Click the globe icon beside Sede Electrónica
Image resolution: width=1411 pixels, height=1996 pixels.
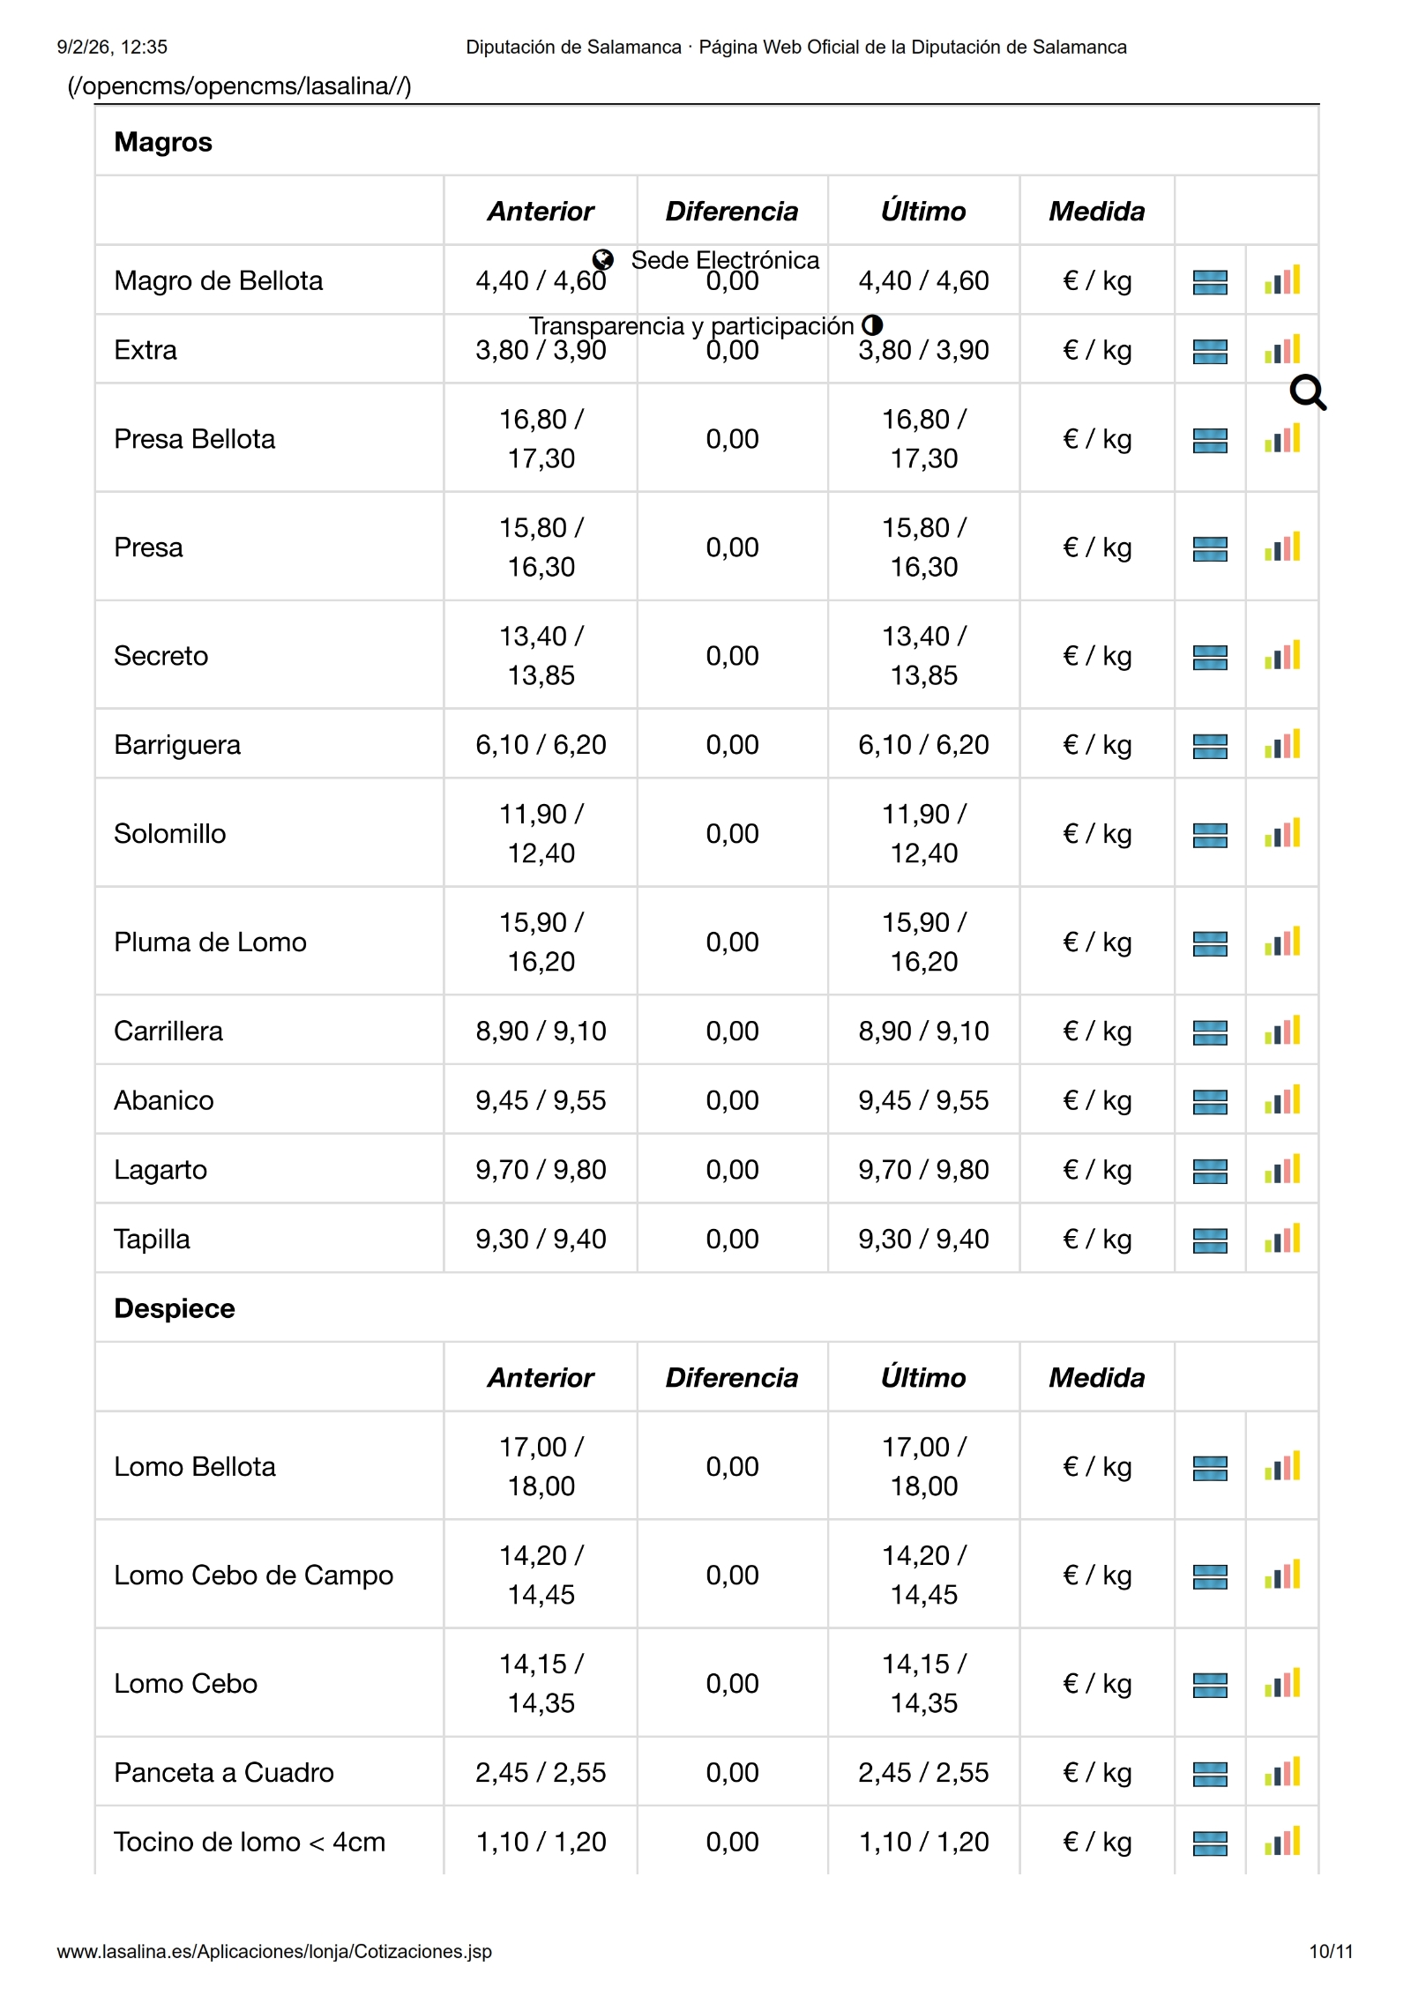click(603, 259)
